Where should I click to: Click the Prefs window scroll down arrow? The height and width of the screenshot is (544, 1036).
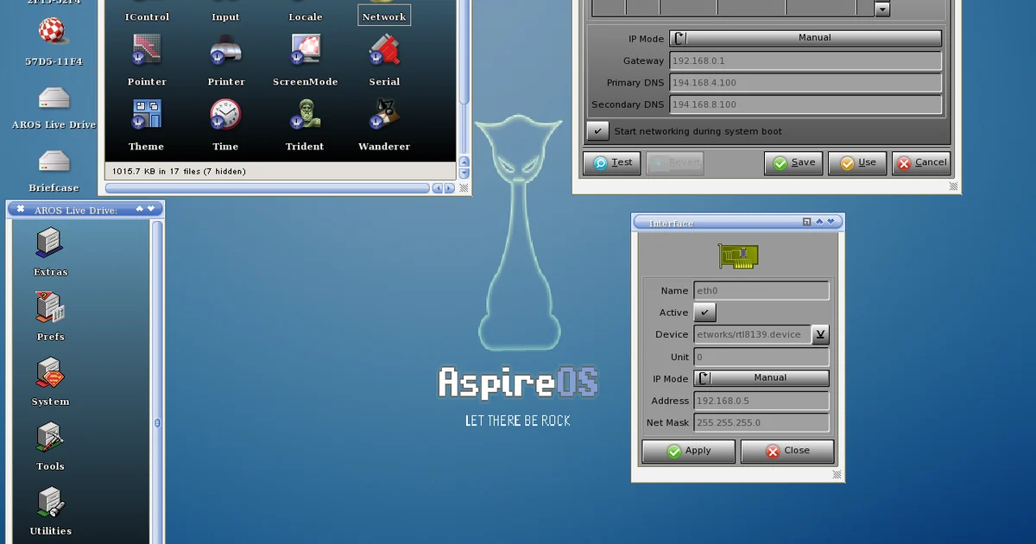pos(464,172)
